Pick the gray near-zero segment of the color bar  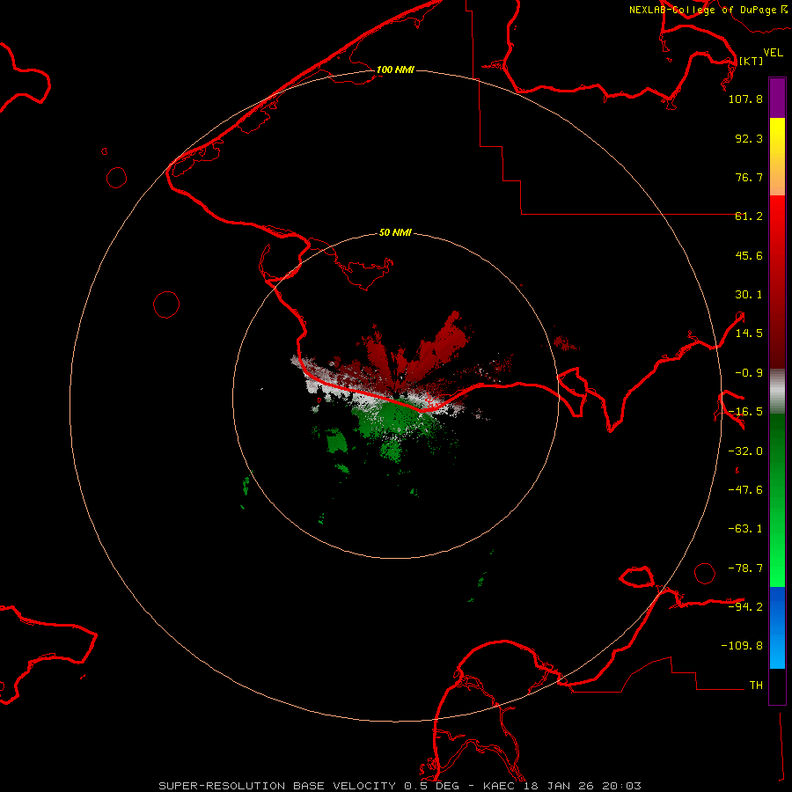click(777, 392)
